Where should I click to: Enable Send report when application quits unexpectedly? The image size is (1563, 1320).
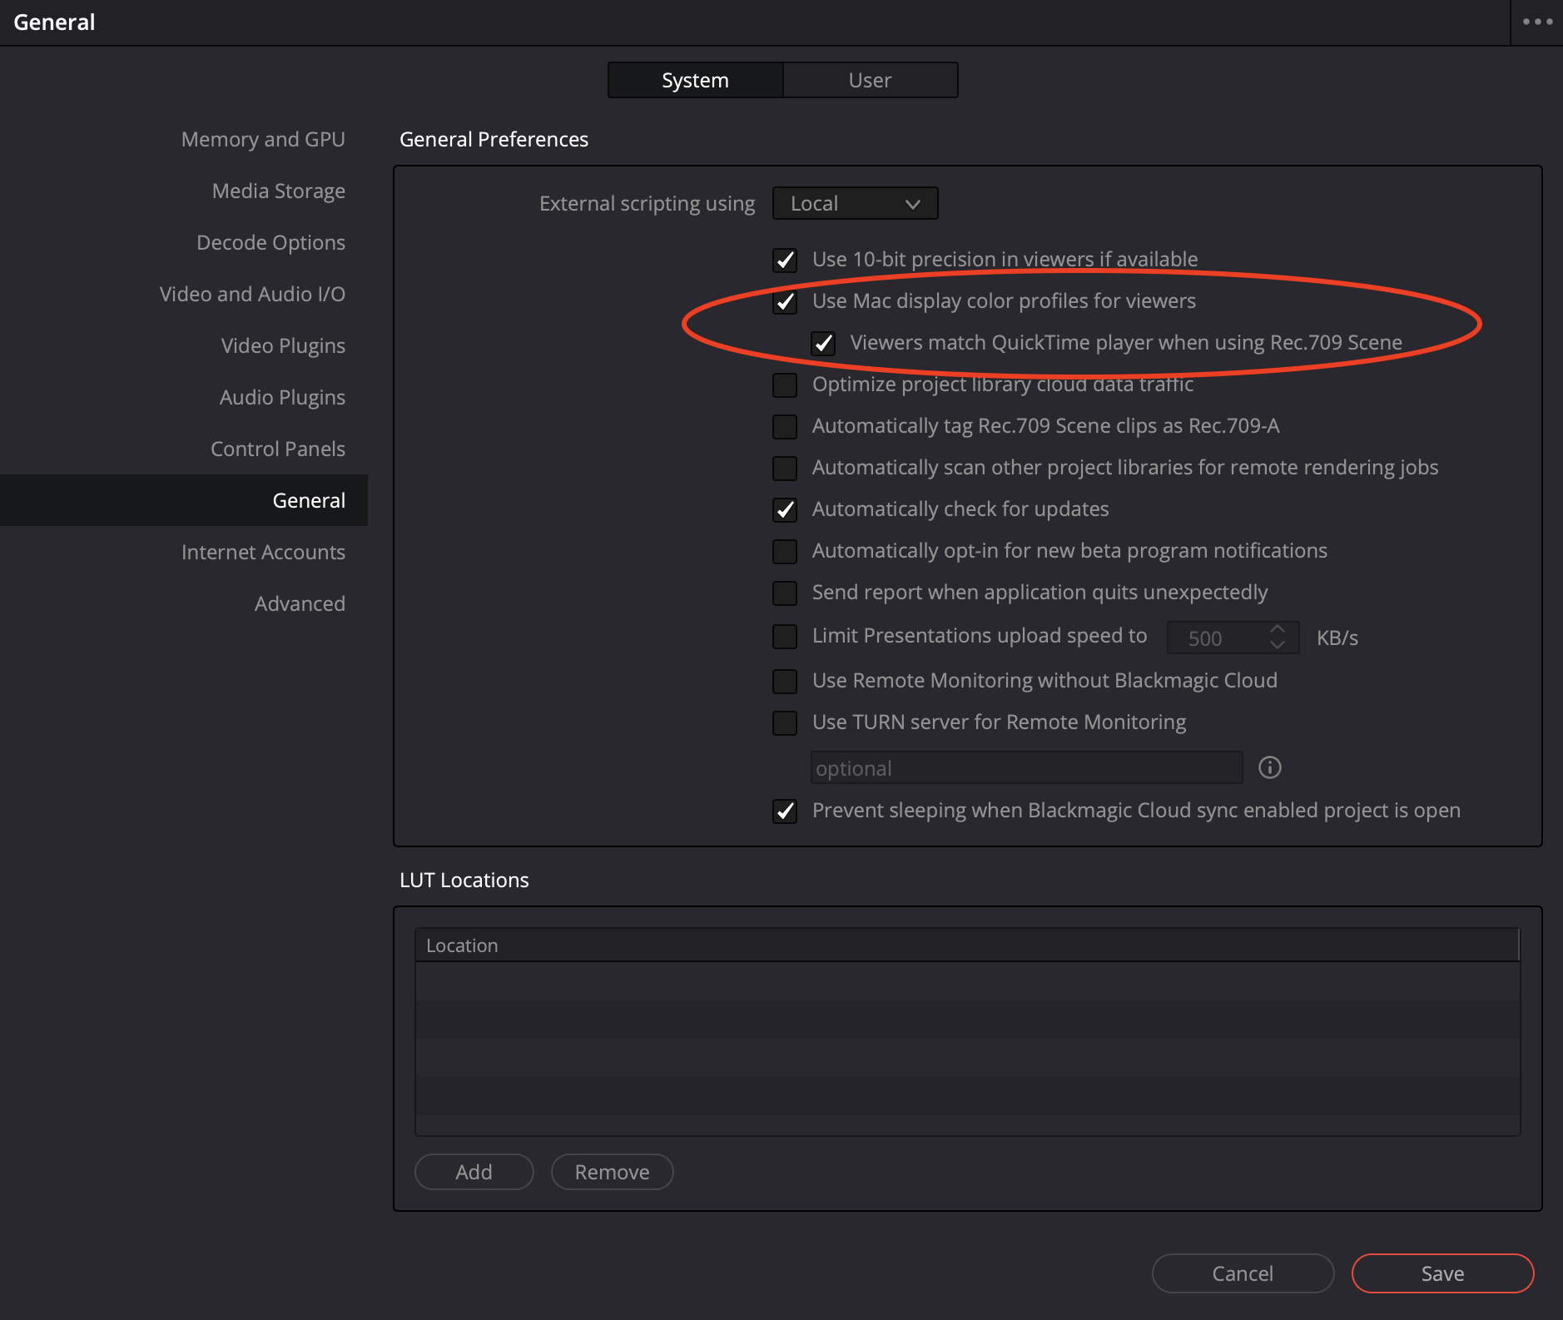tap(785, 593)
